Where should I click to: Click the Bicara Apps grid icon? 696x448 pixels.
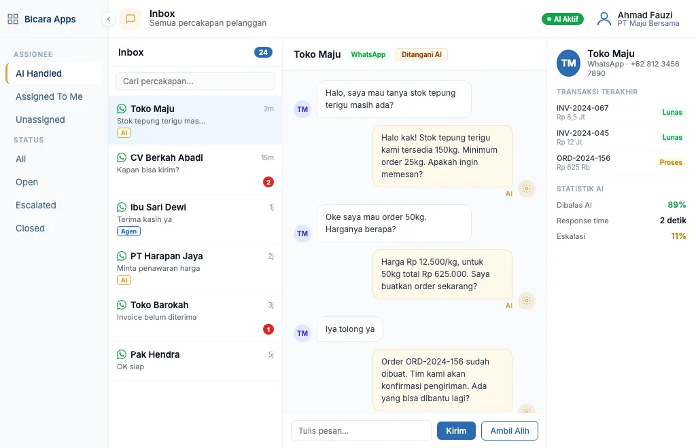(13, 19)
